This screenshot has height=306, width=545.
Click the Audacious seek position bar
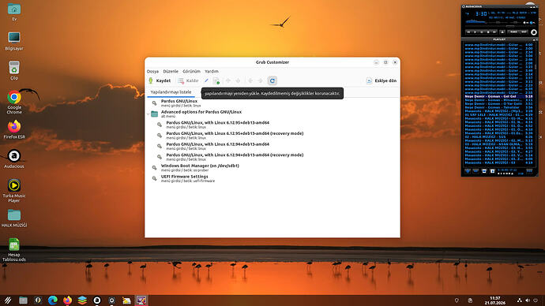click(x=501, y=26)
